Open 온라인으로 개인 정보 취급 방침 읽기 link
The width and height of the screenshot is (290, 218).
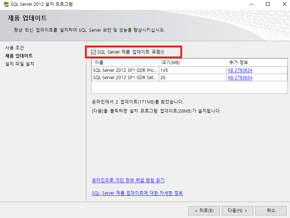tap(128, 180)
